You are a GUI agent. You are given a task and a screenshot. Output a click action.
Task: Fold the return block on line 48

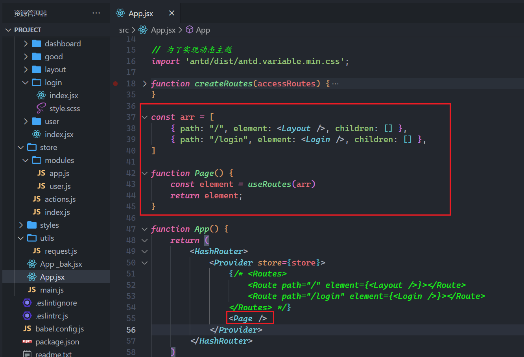[x=145, y=240]
